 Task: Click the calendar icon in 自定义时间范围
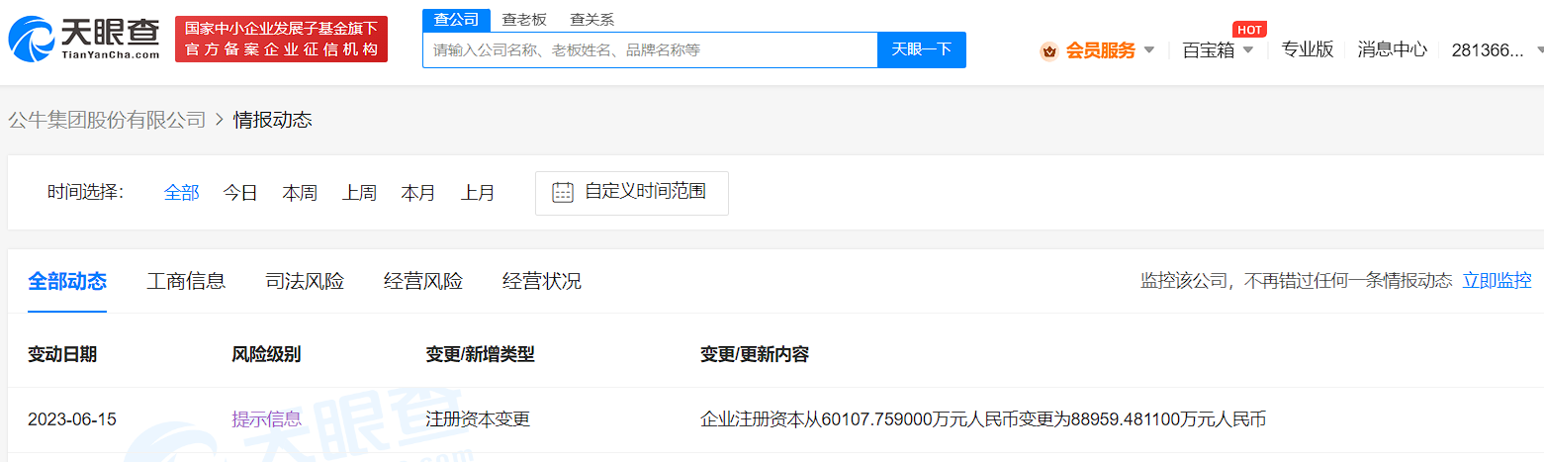(x=563, y=192)
